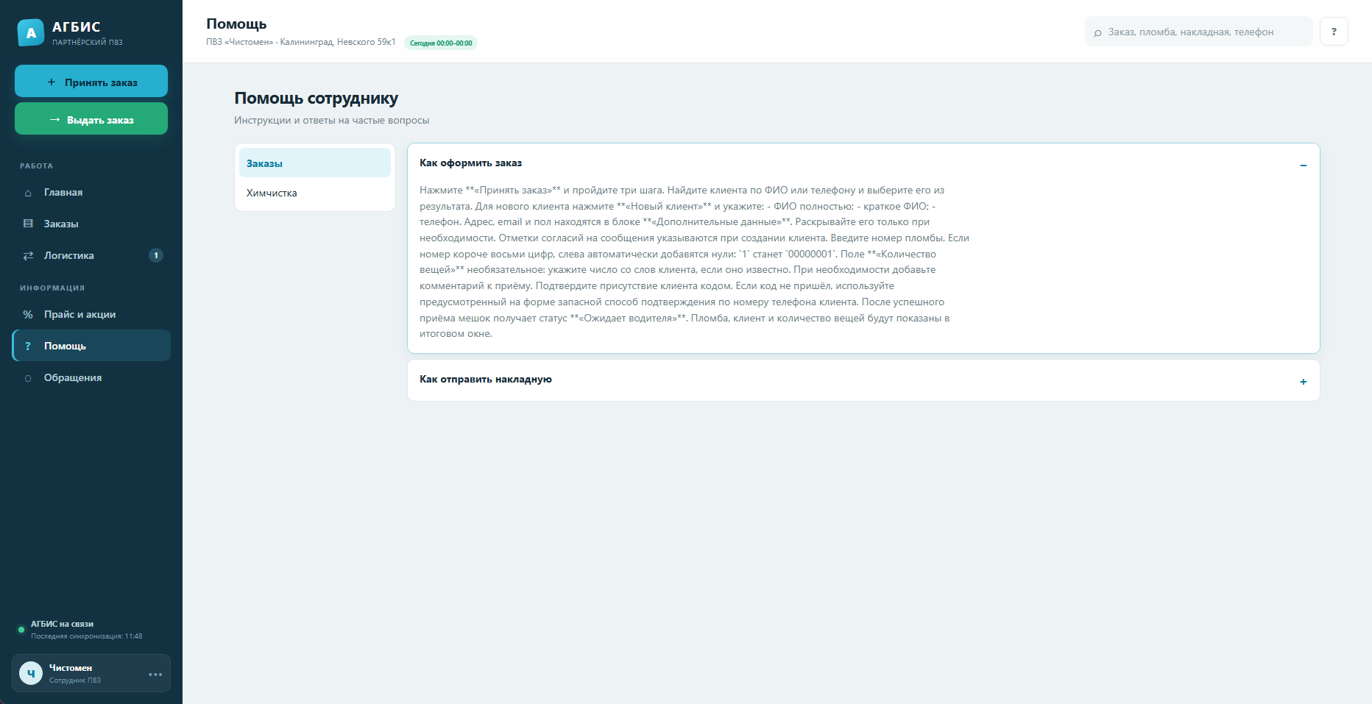Viewport: 1372px width, 704px height.
Task: Click the Как оформить заказ heading
Action: click(471, 163)
